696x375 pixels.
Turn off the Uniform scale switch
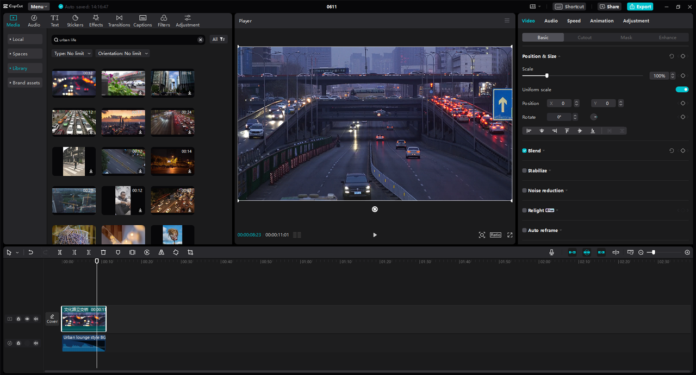[682, 90]
